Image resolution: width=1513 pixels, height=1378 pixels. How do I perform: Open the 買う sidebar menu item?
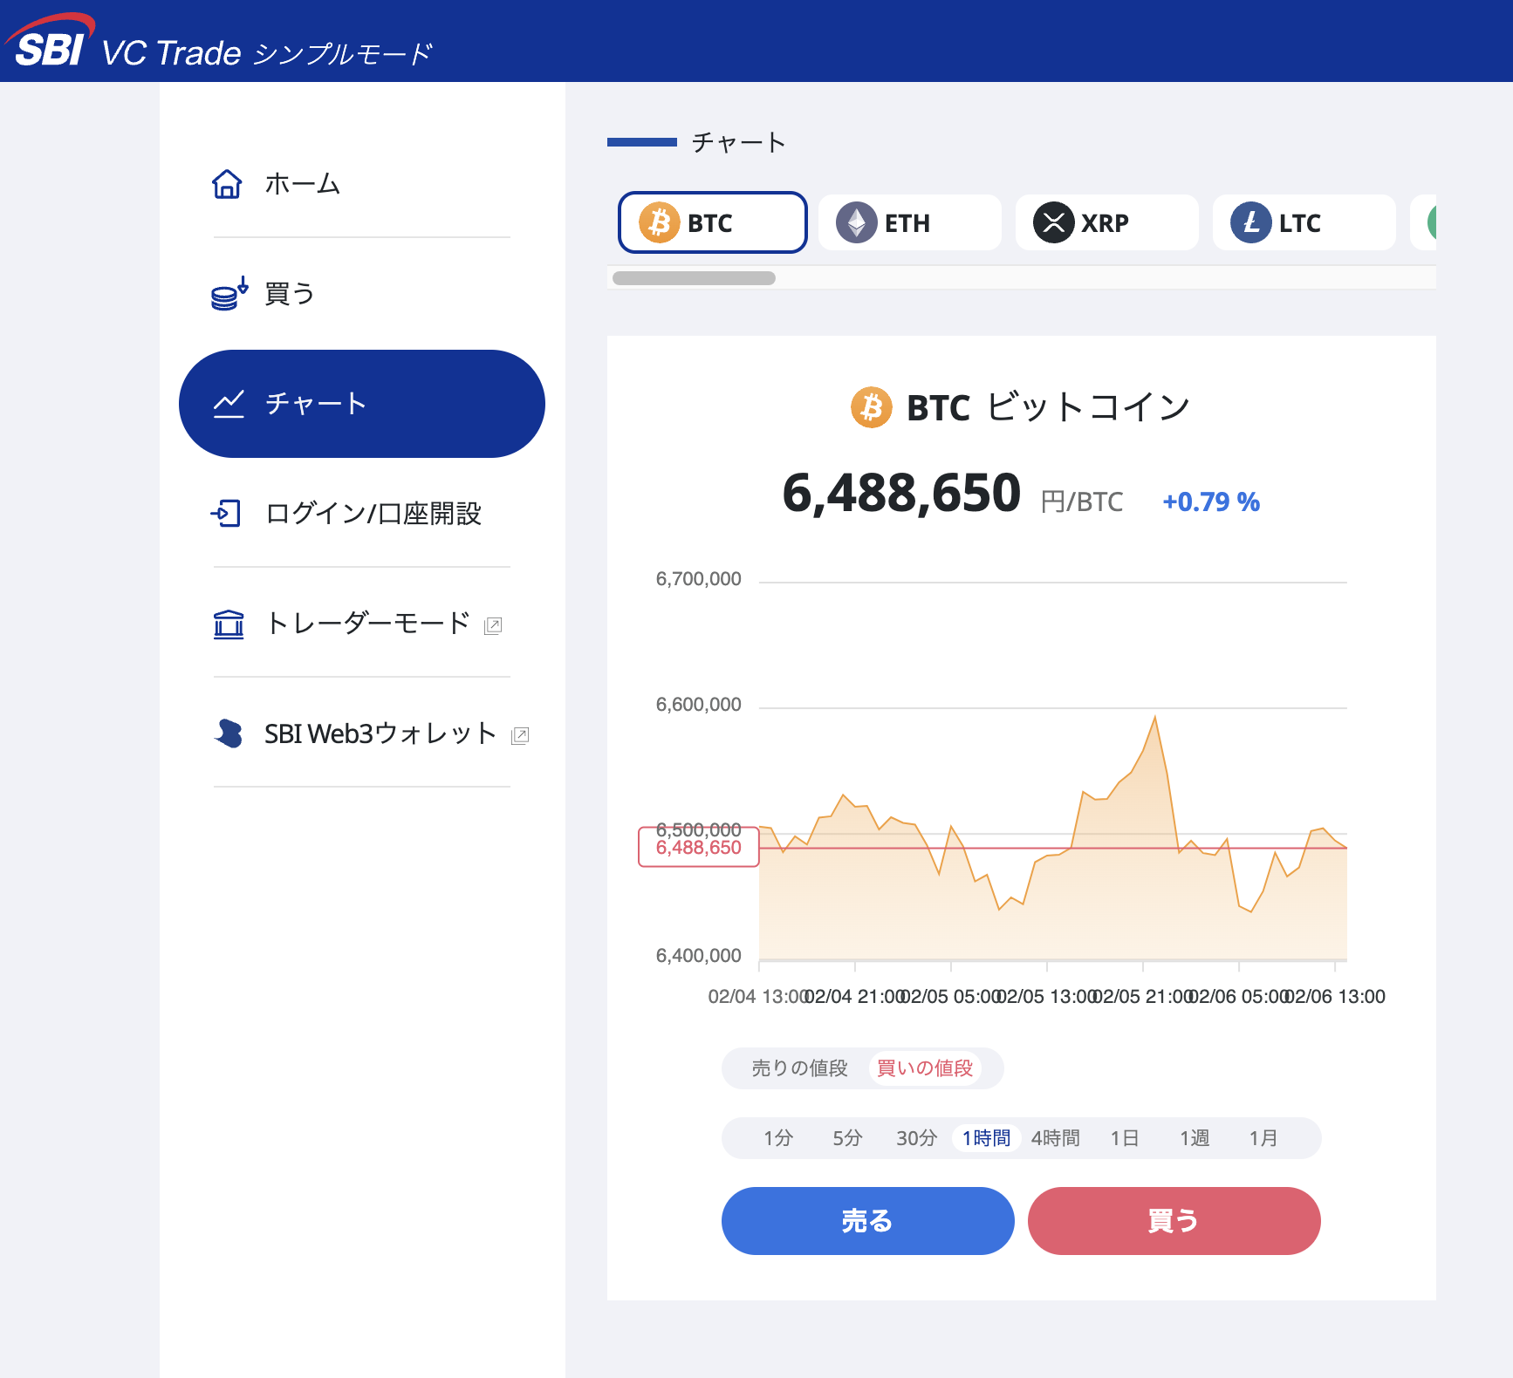coord(362,294)
